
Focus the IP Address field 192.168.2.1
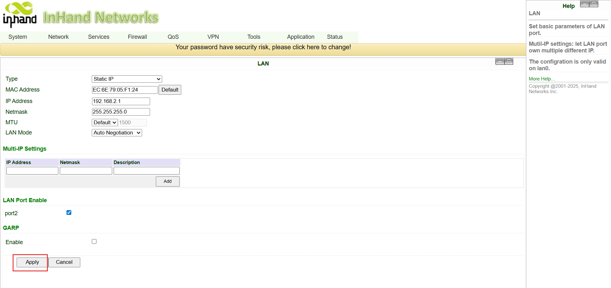[121, 101]
